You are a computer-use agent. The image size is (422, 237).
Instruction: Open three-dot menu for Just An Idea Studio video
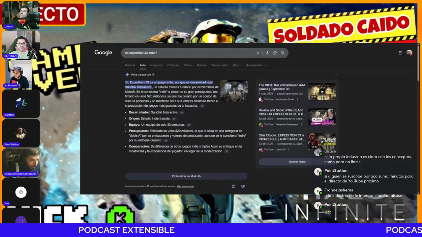[x=297, y=99]
